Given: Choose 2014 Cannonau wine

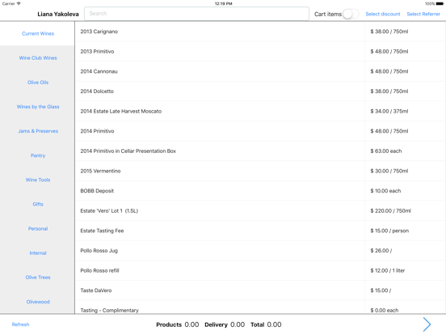Looking at the screenshot, I should click(x=260, y=71).
